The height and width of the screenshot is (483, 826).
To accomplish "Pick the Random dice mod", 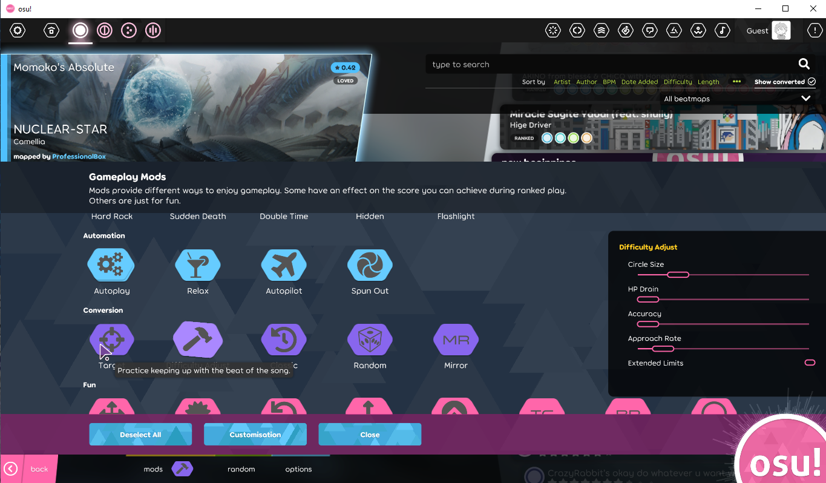I will (369, 339).
